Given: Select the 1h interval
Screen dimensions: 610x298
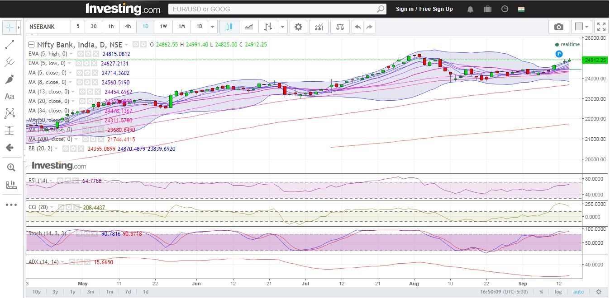Looking at the screenshot, I should [111, 27].
